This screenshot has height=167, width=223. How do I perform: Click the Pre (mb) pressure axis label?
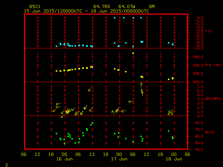pos(213,65)
